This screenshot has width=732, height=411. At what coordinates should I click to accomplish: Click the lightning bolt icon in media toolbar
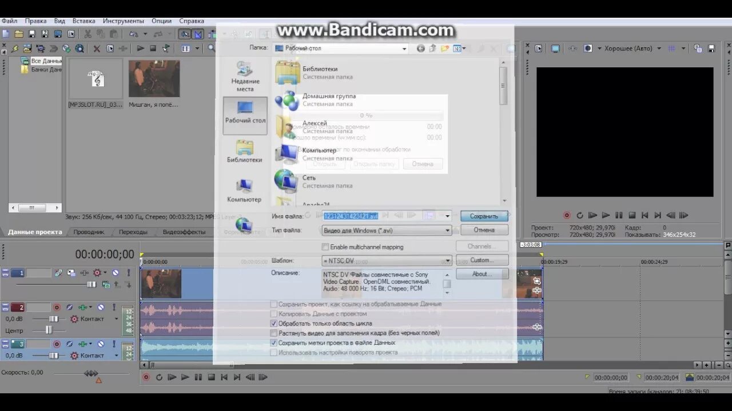pos(15,49)
